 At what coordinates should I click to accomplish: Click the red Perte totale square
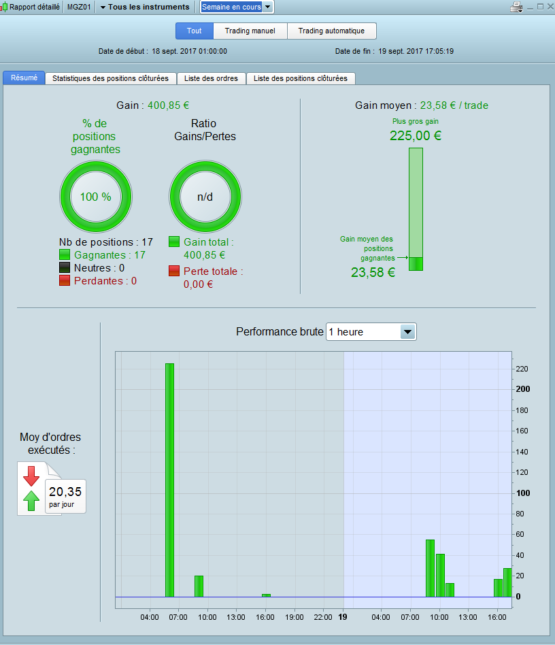click(x=174, y=271)
